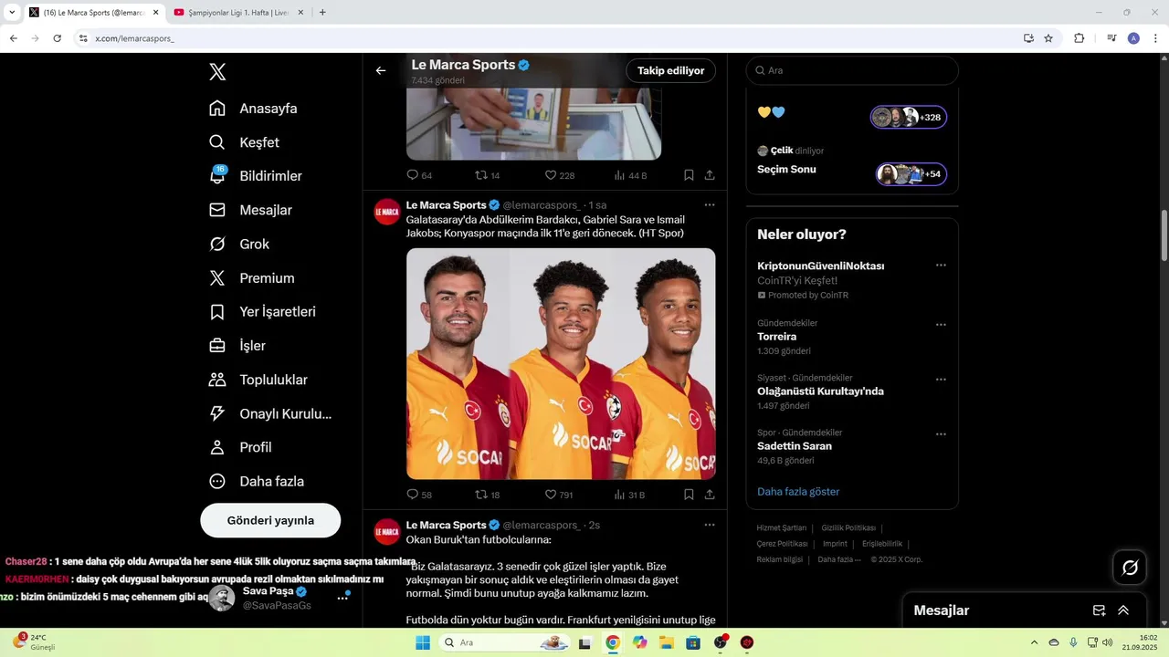Open Sadettin Saran trend
1169x657 pixels.
(795, 446)
